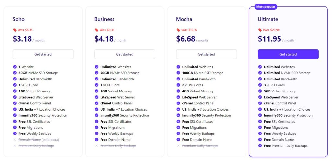
Task: Click the purple Get started button for Ultimate
Action: coord(288,54)
